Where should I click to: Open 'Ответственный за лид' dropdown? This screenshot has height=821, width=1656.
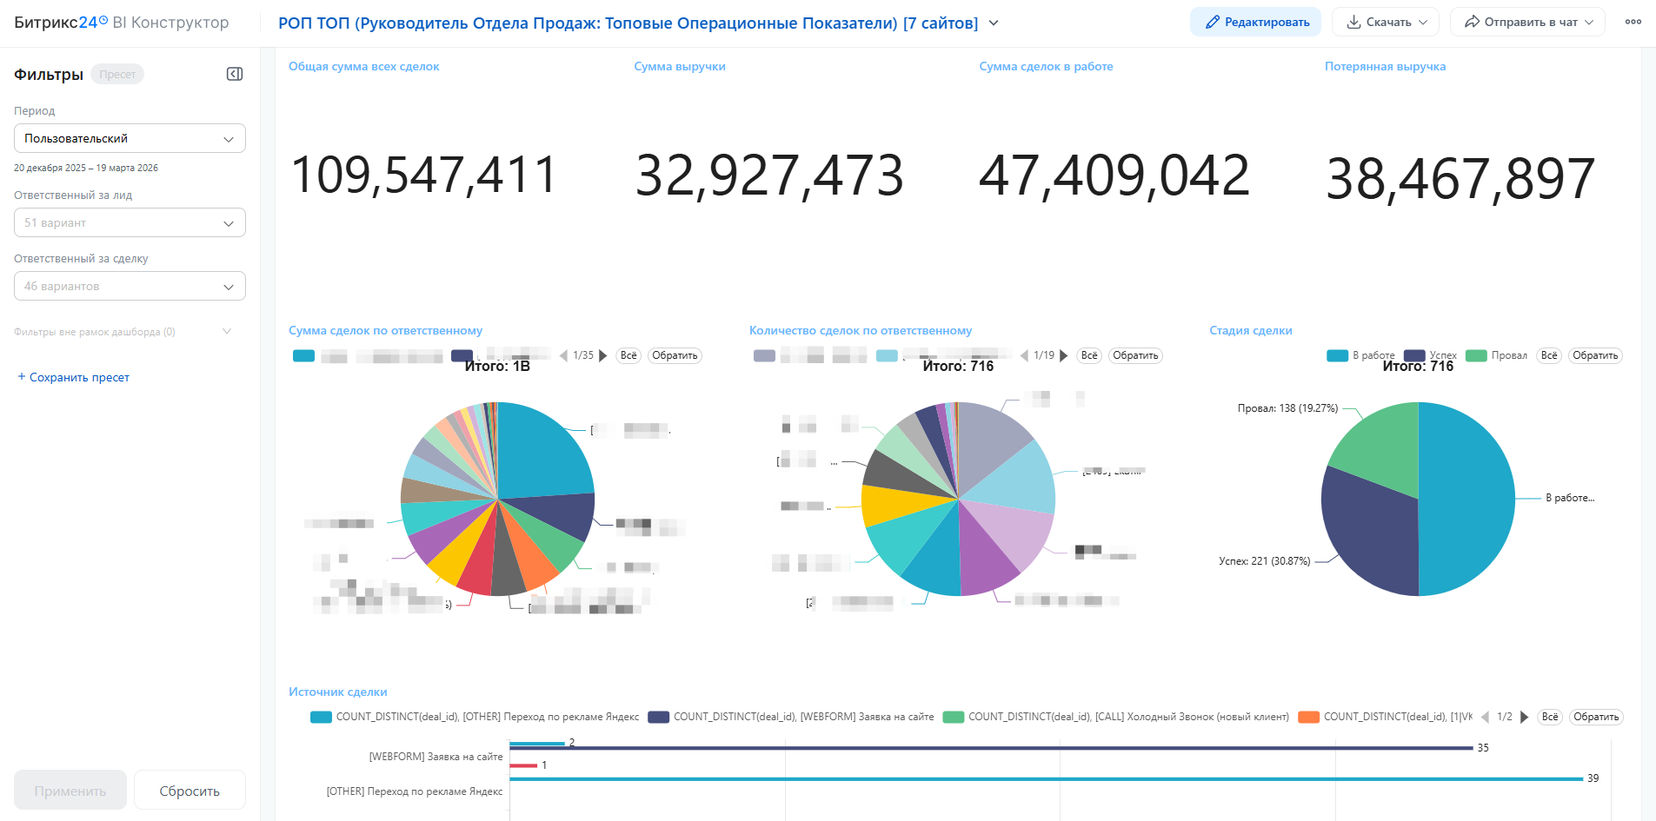point(130,222)
